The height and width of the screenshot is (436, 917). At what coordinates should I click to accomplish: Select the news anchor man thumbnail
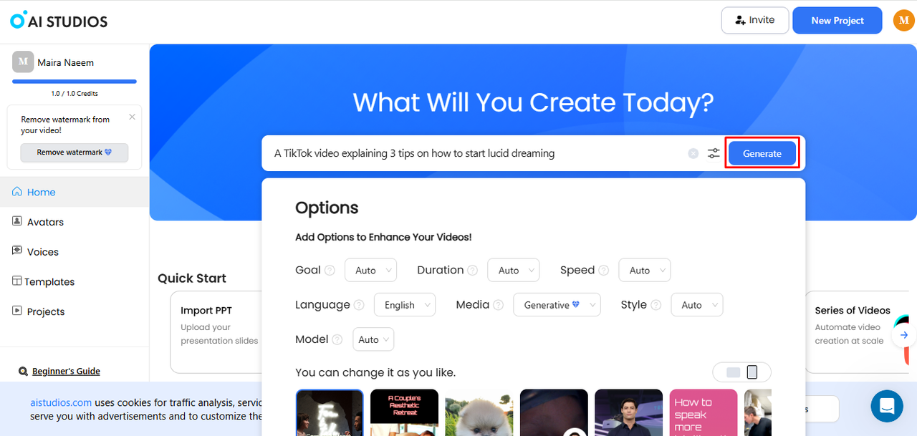[628, 412]
